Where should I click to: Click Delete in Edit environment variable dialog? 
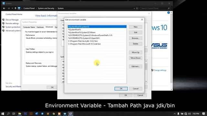(x=136, y=44)
